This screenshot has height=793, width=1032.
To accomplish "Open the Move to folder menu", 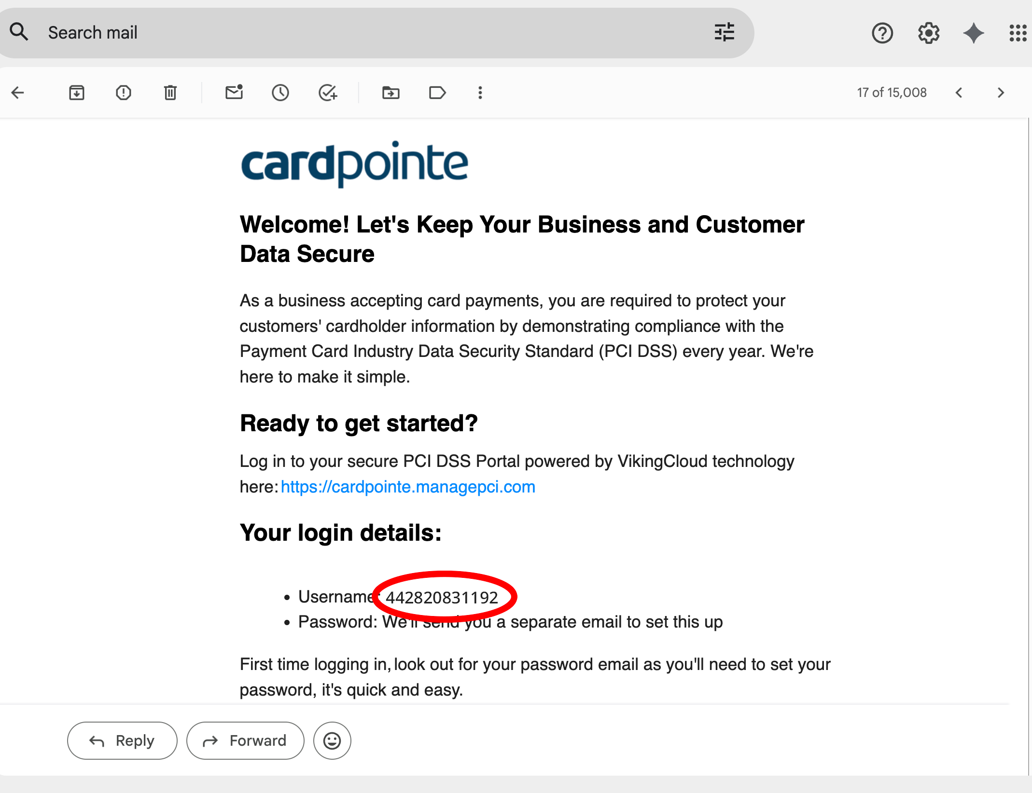I will pos(391,93).
